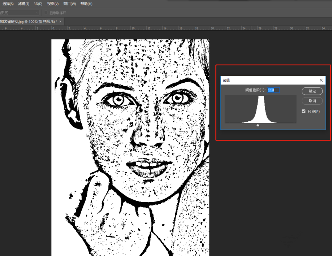
Task: Open the 视图(V) view menu
Action: tap(53, 4)
